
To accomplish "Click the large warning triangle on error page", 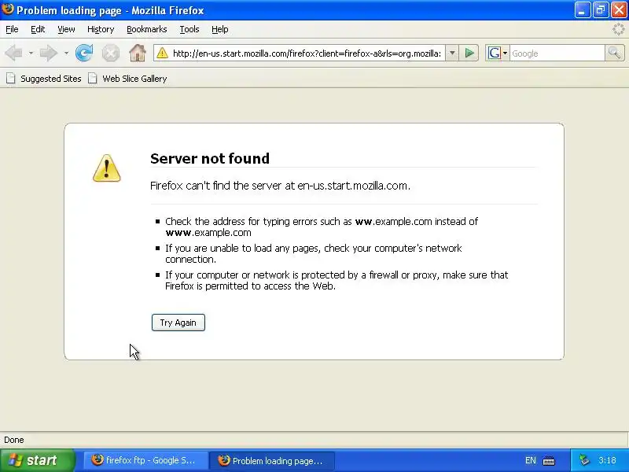I will click(106, 168).
